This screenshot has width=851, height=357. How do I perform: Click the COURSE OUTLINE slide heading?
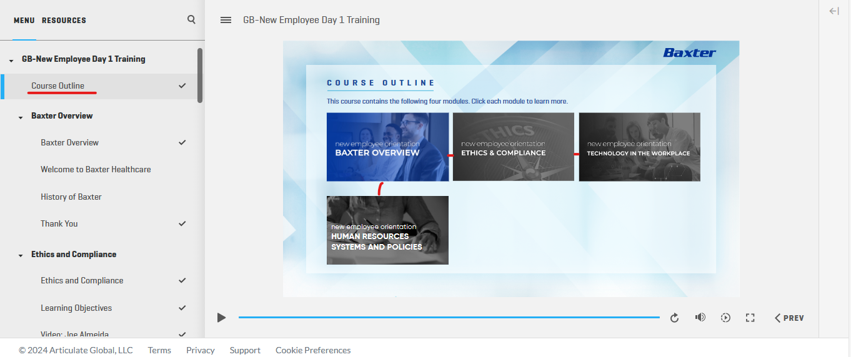tap(381, 83)
